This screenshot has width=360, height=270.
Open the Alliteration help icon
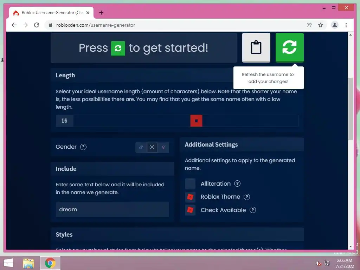(x=237, y=184)
